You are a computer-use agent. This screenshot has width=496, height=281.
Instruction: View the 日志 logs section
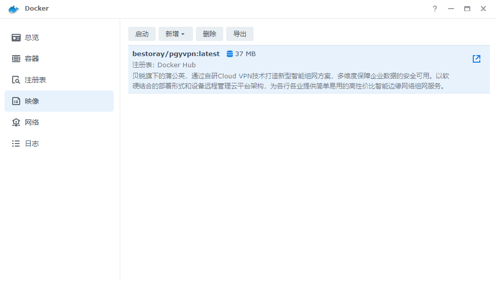59,144
